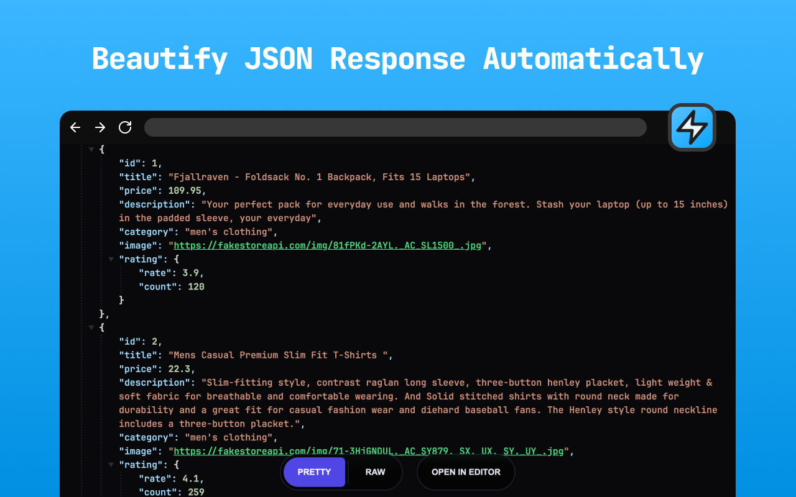
Task: Click the expander triangle beside the first object
Action: point(91,149)
